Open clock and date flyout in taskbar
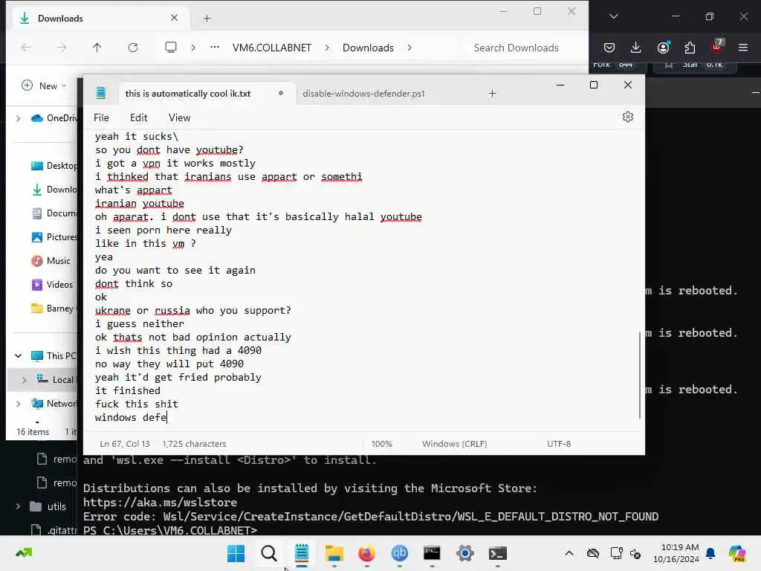This screenshot has height=571, width=761. tap(676, 553)
